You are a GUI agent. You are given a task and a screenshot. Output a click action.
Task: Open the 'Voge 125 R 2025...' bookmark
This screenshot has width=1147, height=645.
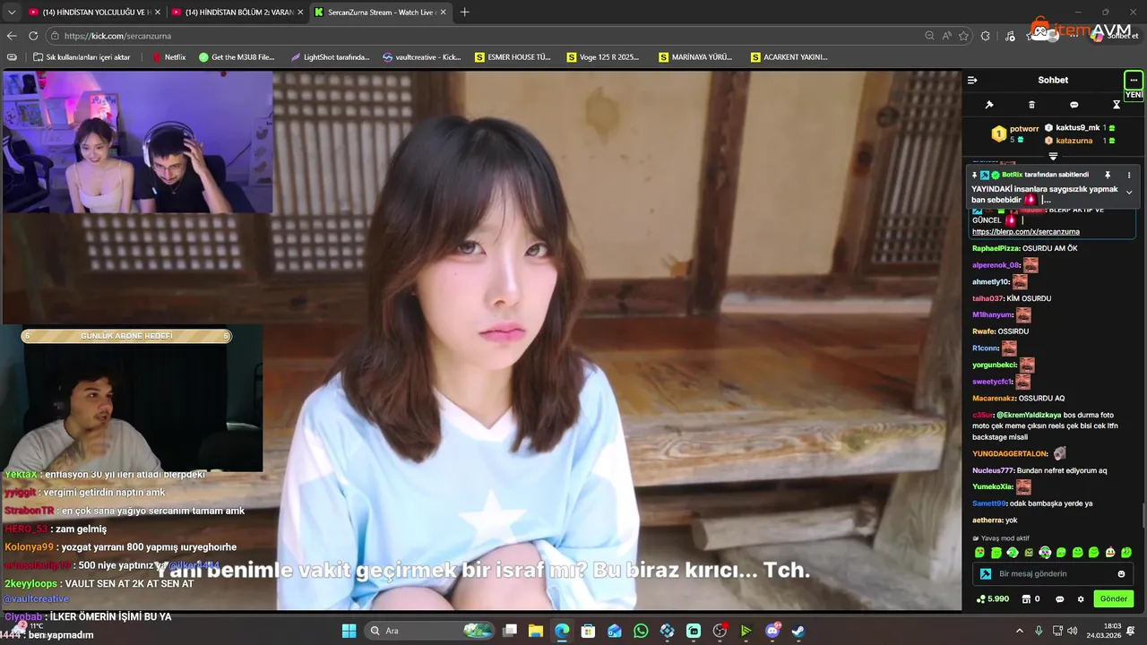603,57
